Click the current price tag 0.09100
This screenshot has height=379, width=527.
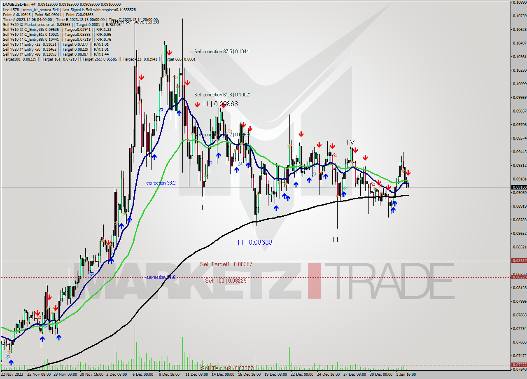tap(519, 187)
